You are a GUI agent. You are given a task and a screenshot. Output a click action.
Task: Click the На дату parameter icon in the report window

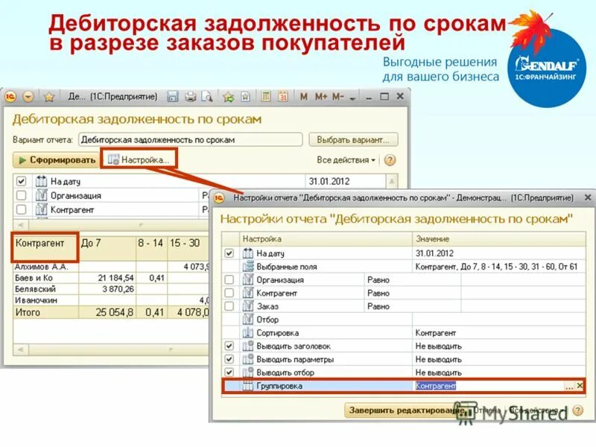coord(41,181)
